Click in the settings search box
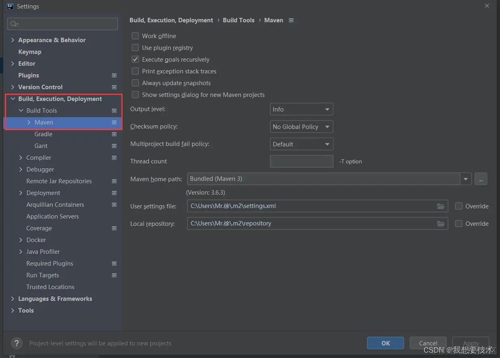The image size is (500, 358). click(x=62, y=24)
